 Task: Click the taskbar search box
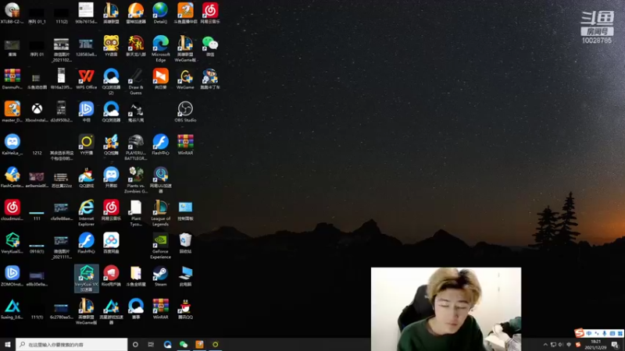pos(72,345)
